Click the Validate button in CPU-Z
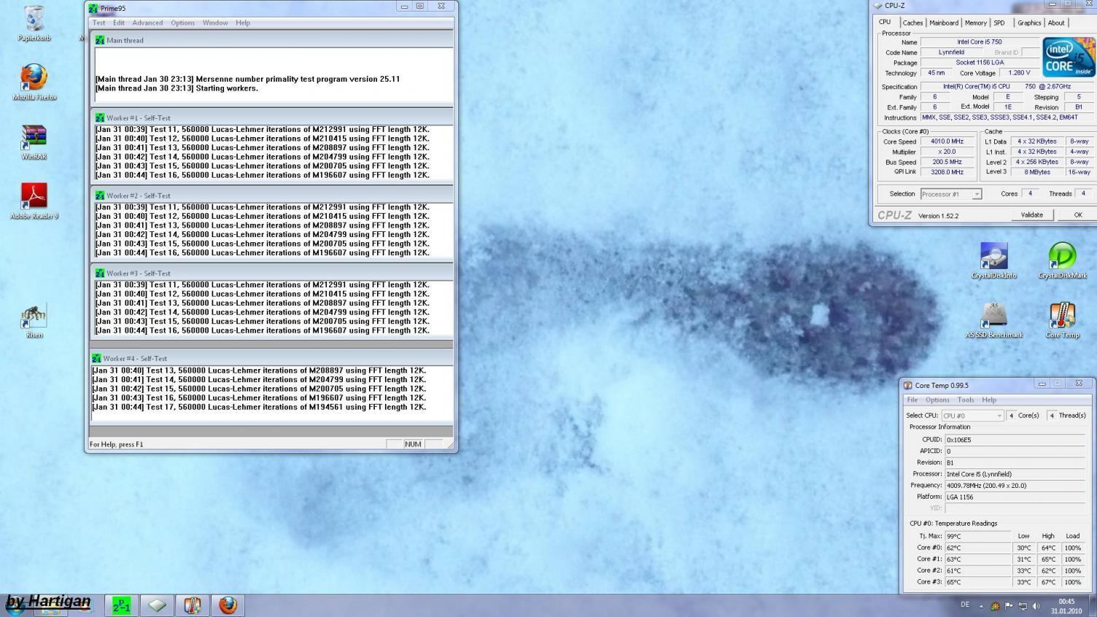This screenshot has width=1097, height=617. [x=1031, y=214]
